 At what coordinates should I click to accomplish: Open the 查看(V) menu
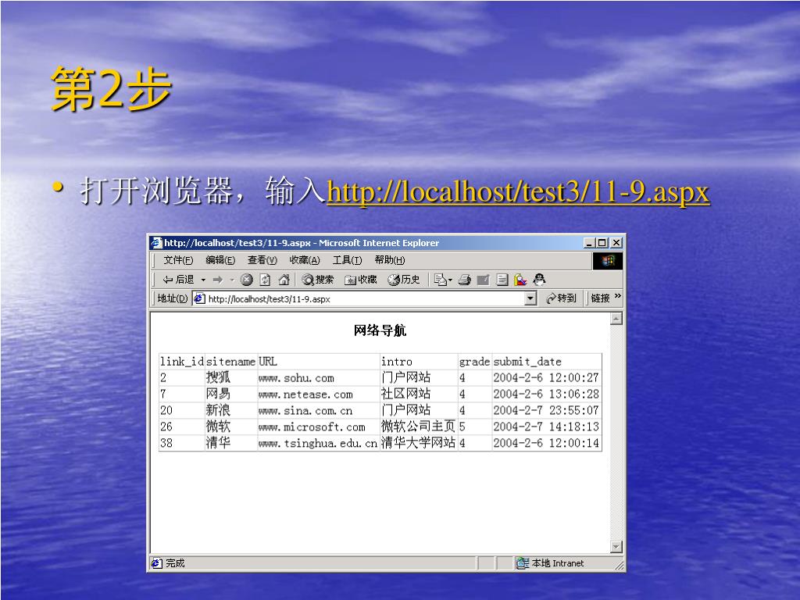click(262, 260)
